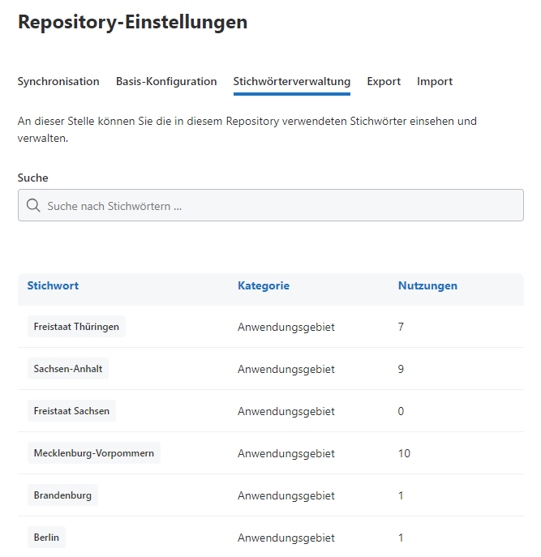
Task: Go to the Import tab
Action: tap(435, 82)
